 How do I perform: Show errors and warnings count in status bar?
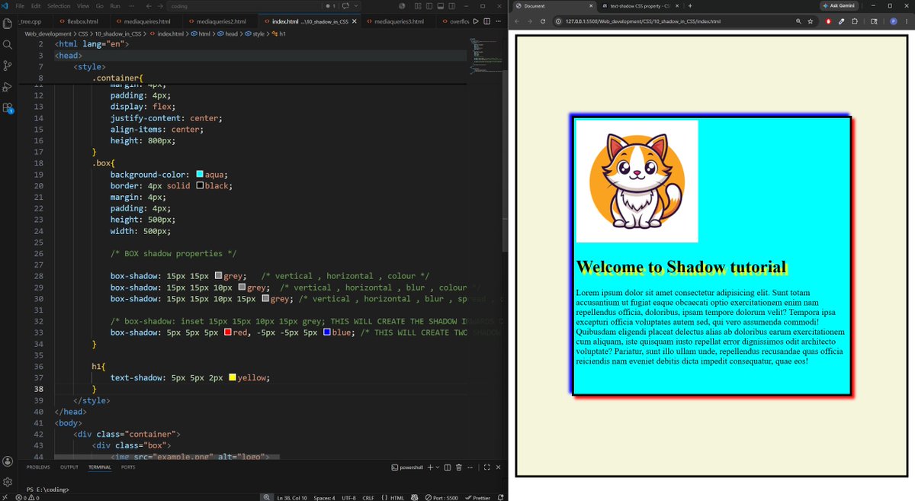click(27, 497)
